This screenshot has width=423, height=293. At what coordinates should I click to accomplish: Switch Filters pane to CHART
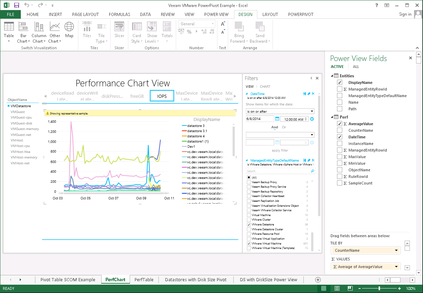265,87
